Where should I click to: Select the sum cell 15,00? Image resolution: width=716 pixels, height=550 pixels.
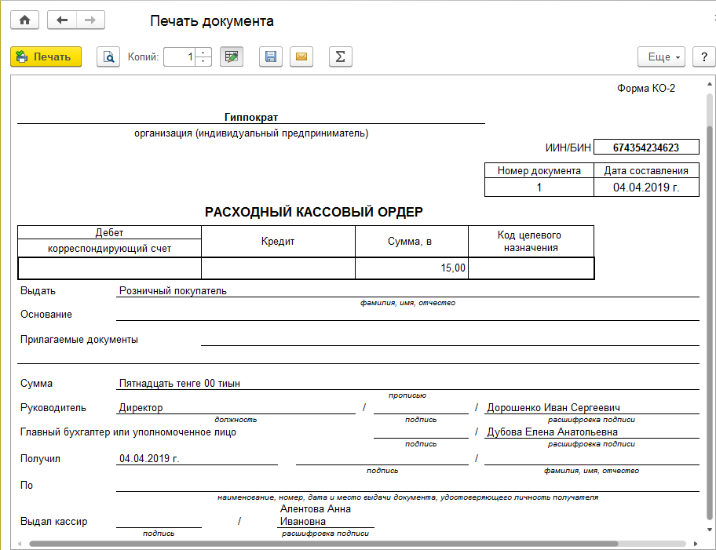tap(412, 268)
